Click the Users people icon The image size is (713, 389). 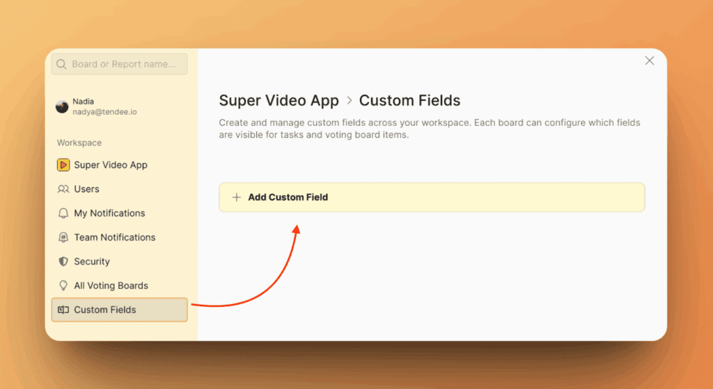point(63,189)
